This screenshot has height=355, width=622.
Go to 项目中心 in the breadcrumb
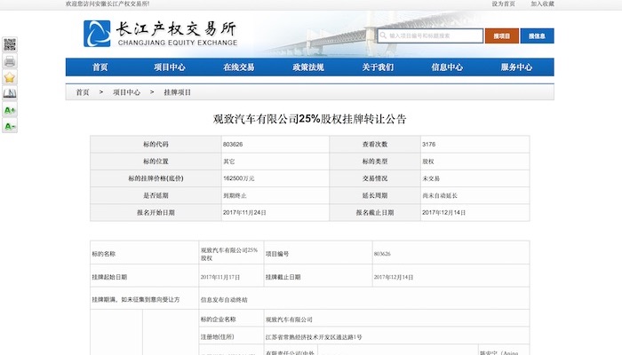[x=126, y=92]
